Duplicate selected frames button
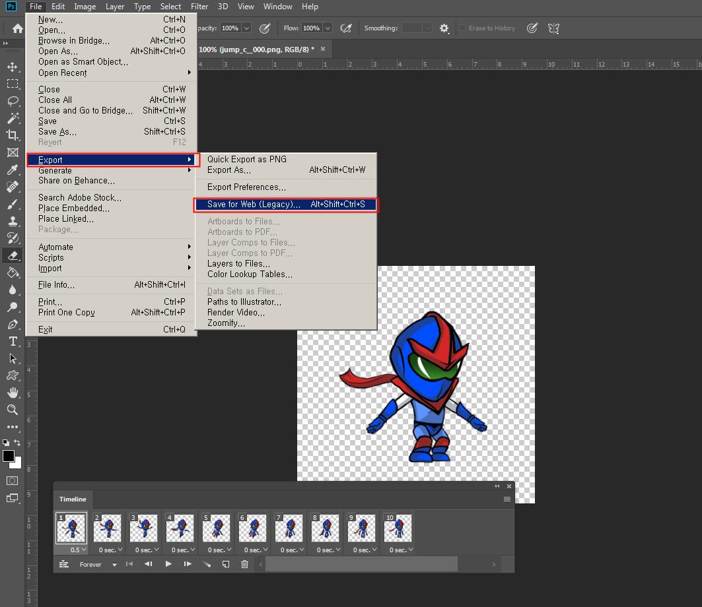Screen dimensions: 702x607 pyautogui.click(x=226, y=564)
